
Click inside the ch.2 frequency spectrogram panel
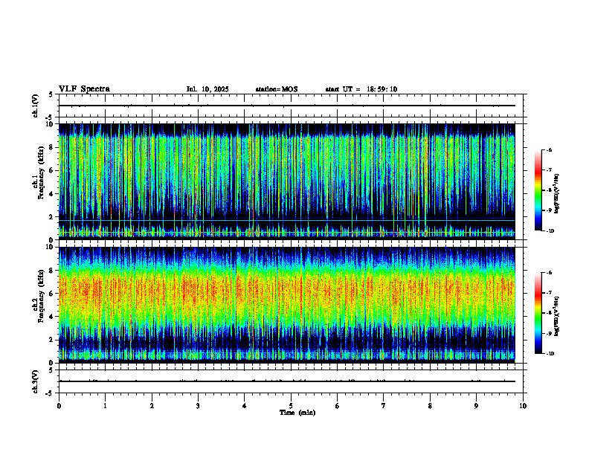286,305
